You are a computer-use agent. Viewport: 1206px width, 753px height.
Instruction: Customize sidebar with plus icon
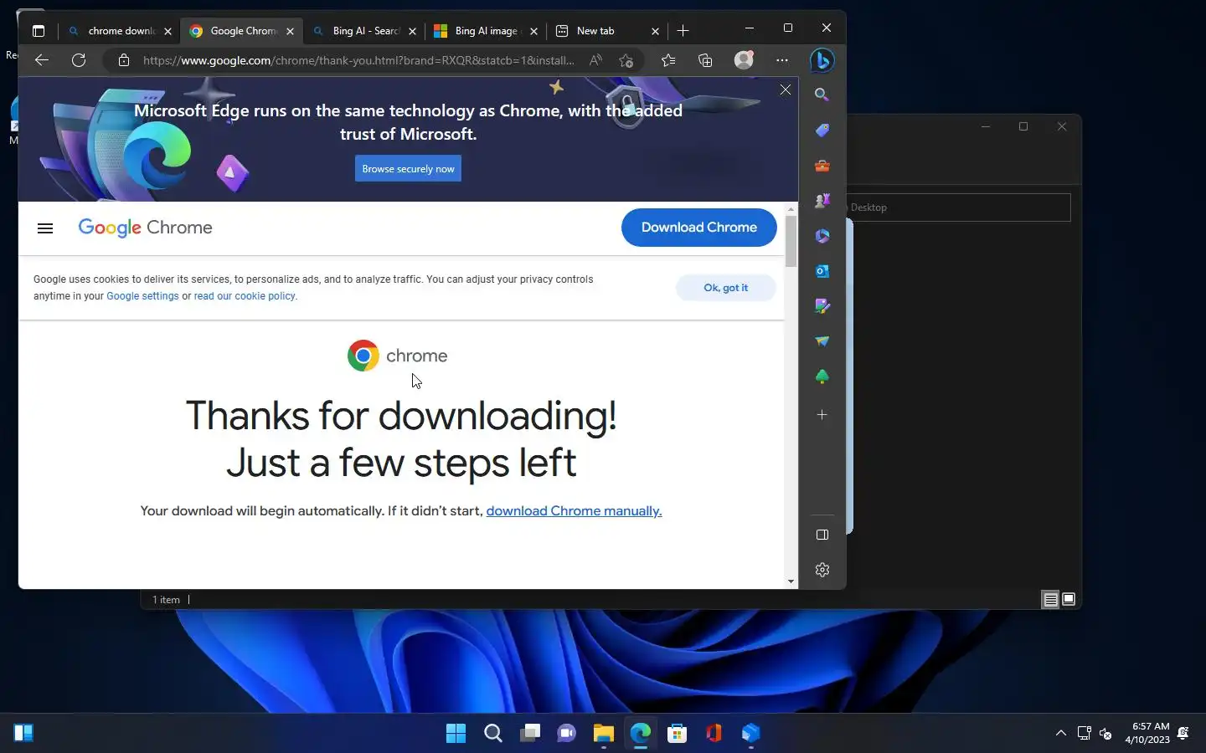coord(822,415)
